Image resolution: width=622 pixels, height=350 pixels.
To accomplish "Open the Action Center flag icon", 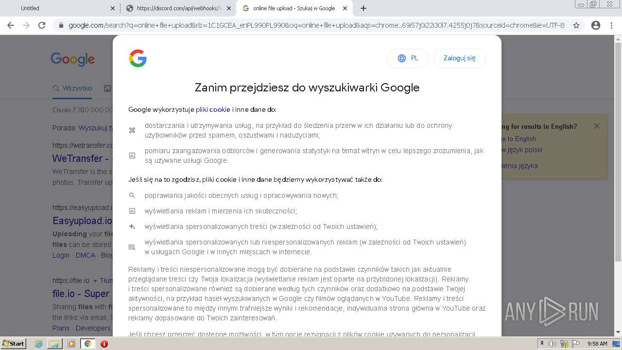I will click(575, 344).
